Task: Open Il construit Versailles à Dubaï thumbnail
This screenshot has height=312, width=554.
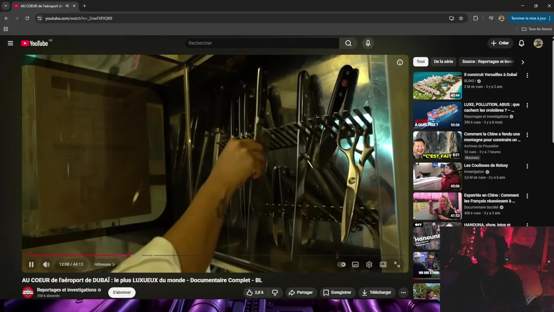Action: (438, 86)
